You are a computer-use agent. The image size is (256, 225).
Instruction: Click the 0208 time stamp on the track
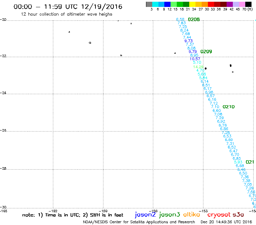(194, 19)
